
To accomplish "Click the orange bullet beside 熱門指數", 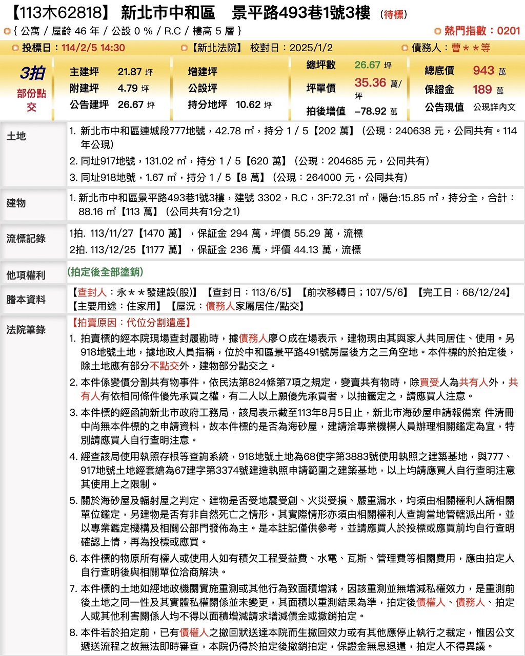I will point(437,31).
